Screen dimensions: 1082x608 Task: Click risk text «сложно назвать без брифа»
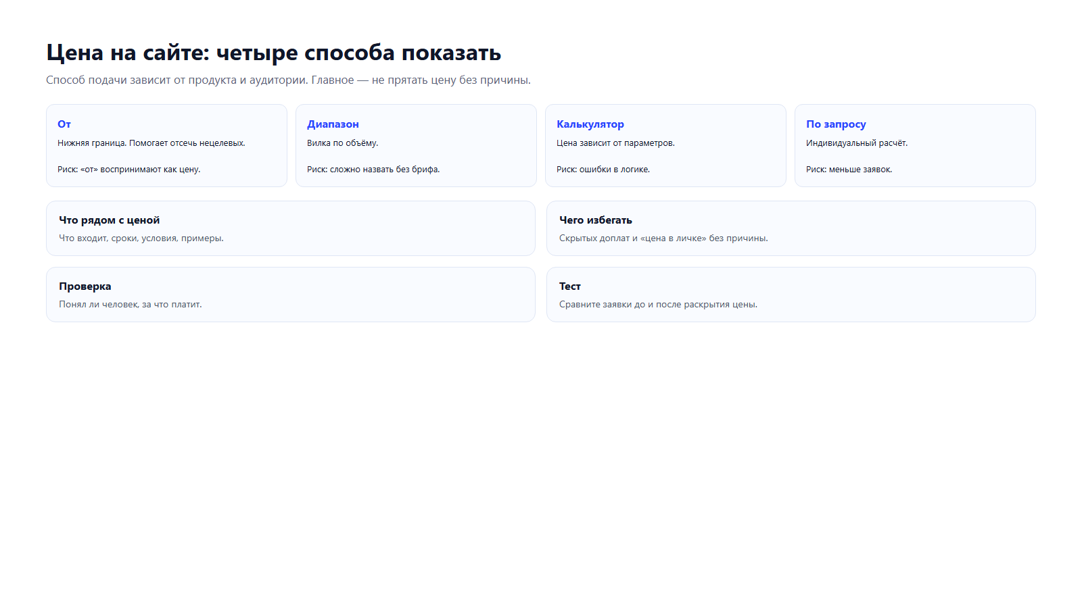[x=373, y=170]
